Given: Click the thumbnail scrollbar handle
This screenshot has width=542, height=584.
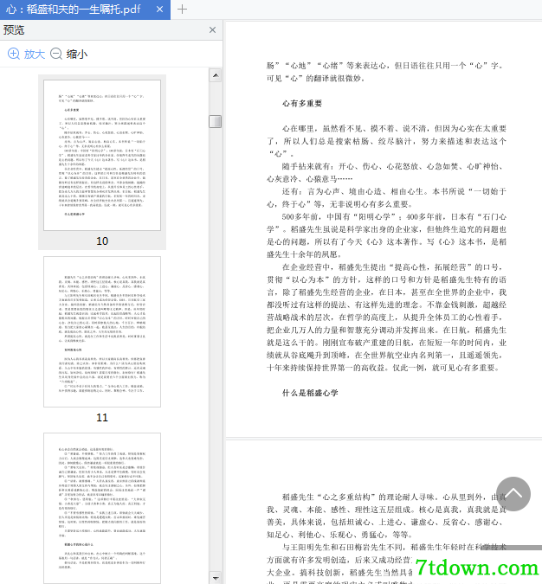Looking at the screenshot, I should click(x=215, y=121).
